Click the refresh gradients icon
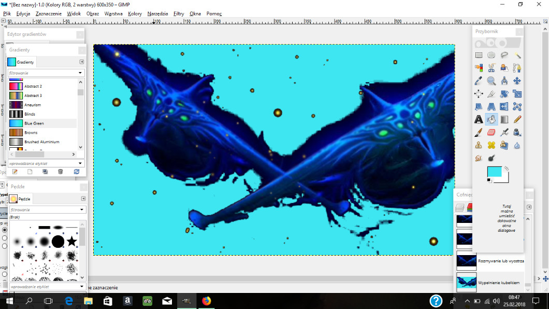The width and height of the screenshot is (549, 309). click(x=77, y=172)
